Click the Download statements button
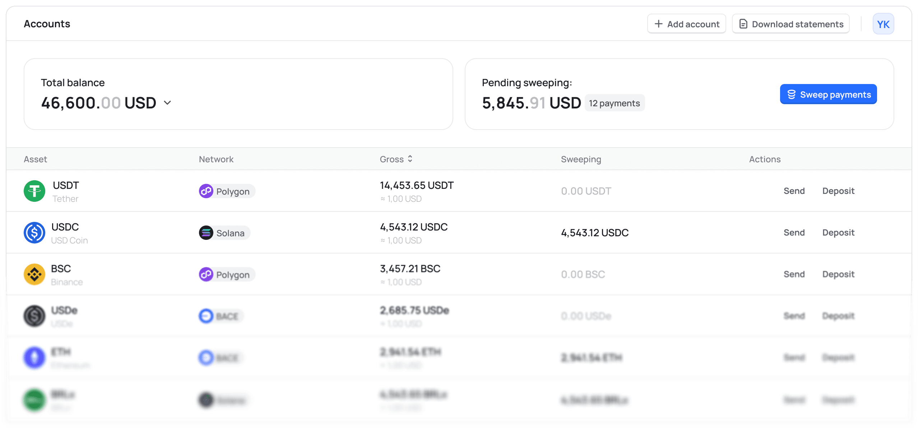This screenshot has height=428, width=918. pos(790,24)
